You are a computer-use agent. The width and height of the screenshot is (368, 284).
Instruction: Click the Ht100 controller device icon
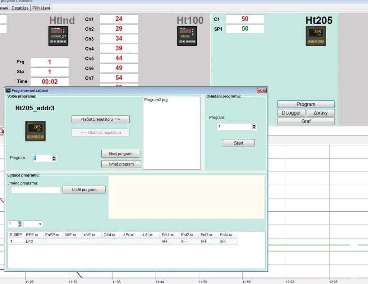[187, 36]
